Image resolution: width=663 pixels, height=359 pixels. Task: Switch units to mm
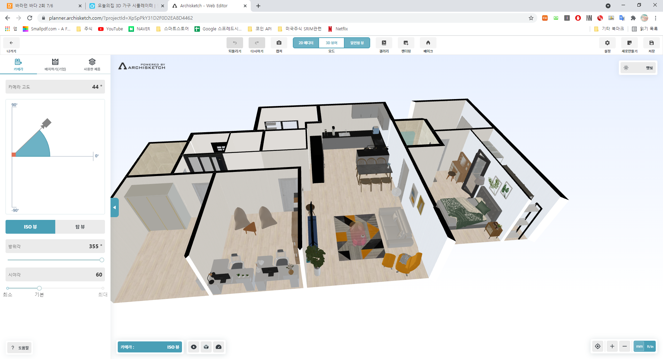[640, 346]
